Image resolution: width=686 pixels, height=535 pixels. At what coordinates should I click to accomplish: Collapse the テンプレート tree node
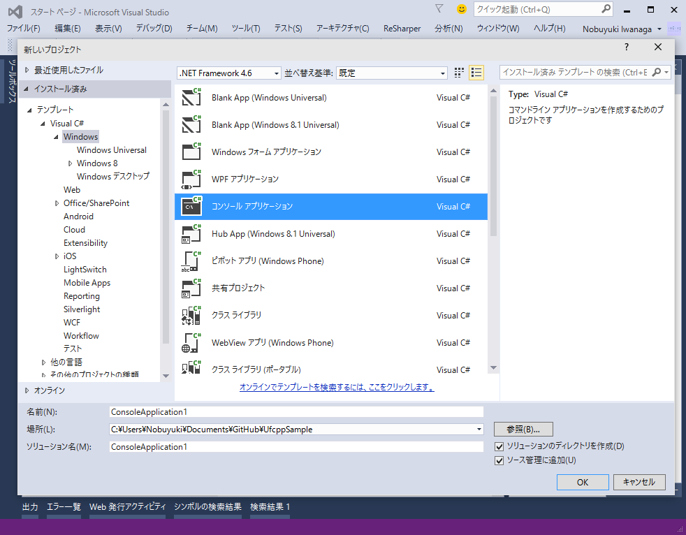tap(29, 110)
